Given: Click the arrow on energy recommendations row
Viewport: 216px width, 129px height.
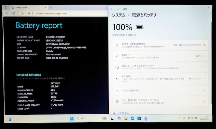Looking at the screenshot, I should coord(205,45).
